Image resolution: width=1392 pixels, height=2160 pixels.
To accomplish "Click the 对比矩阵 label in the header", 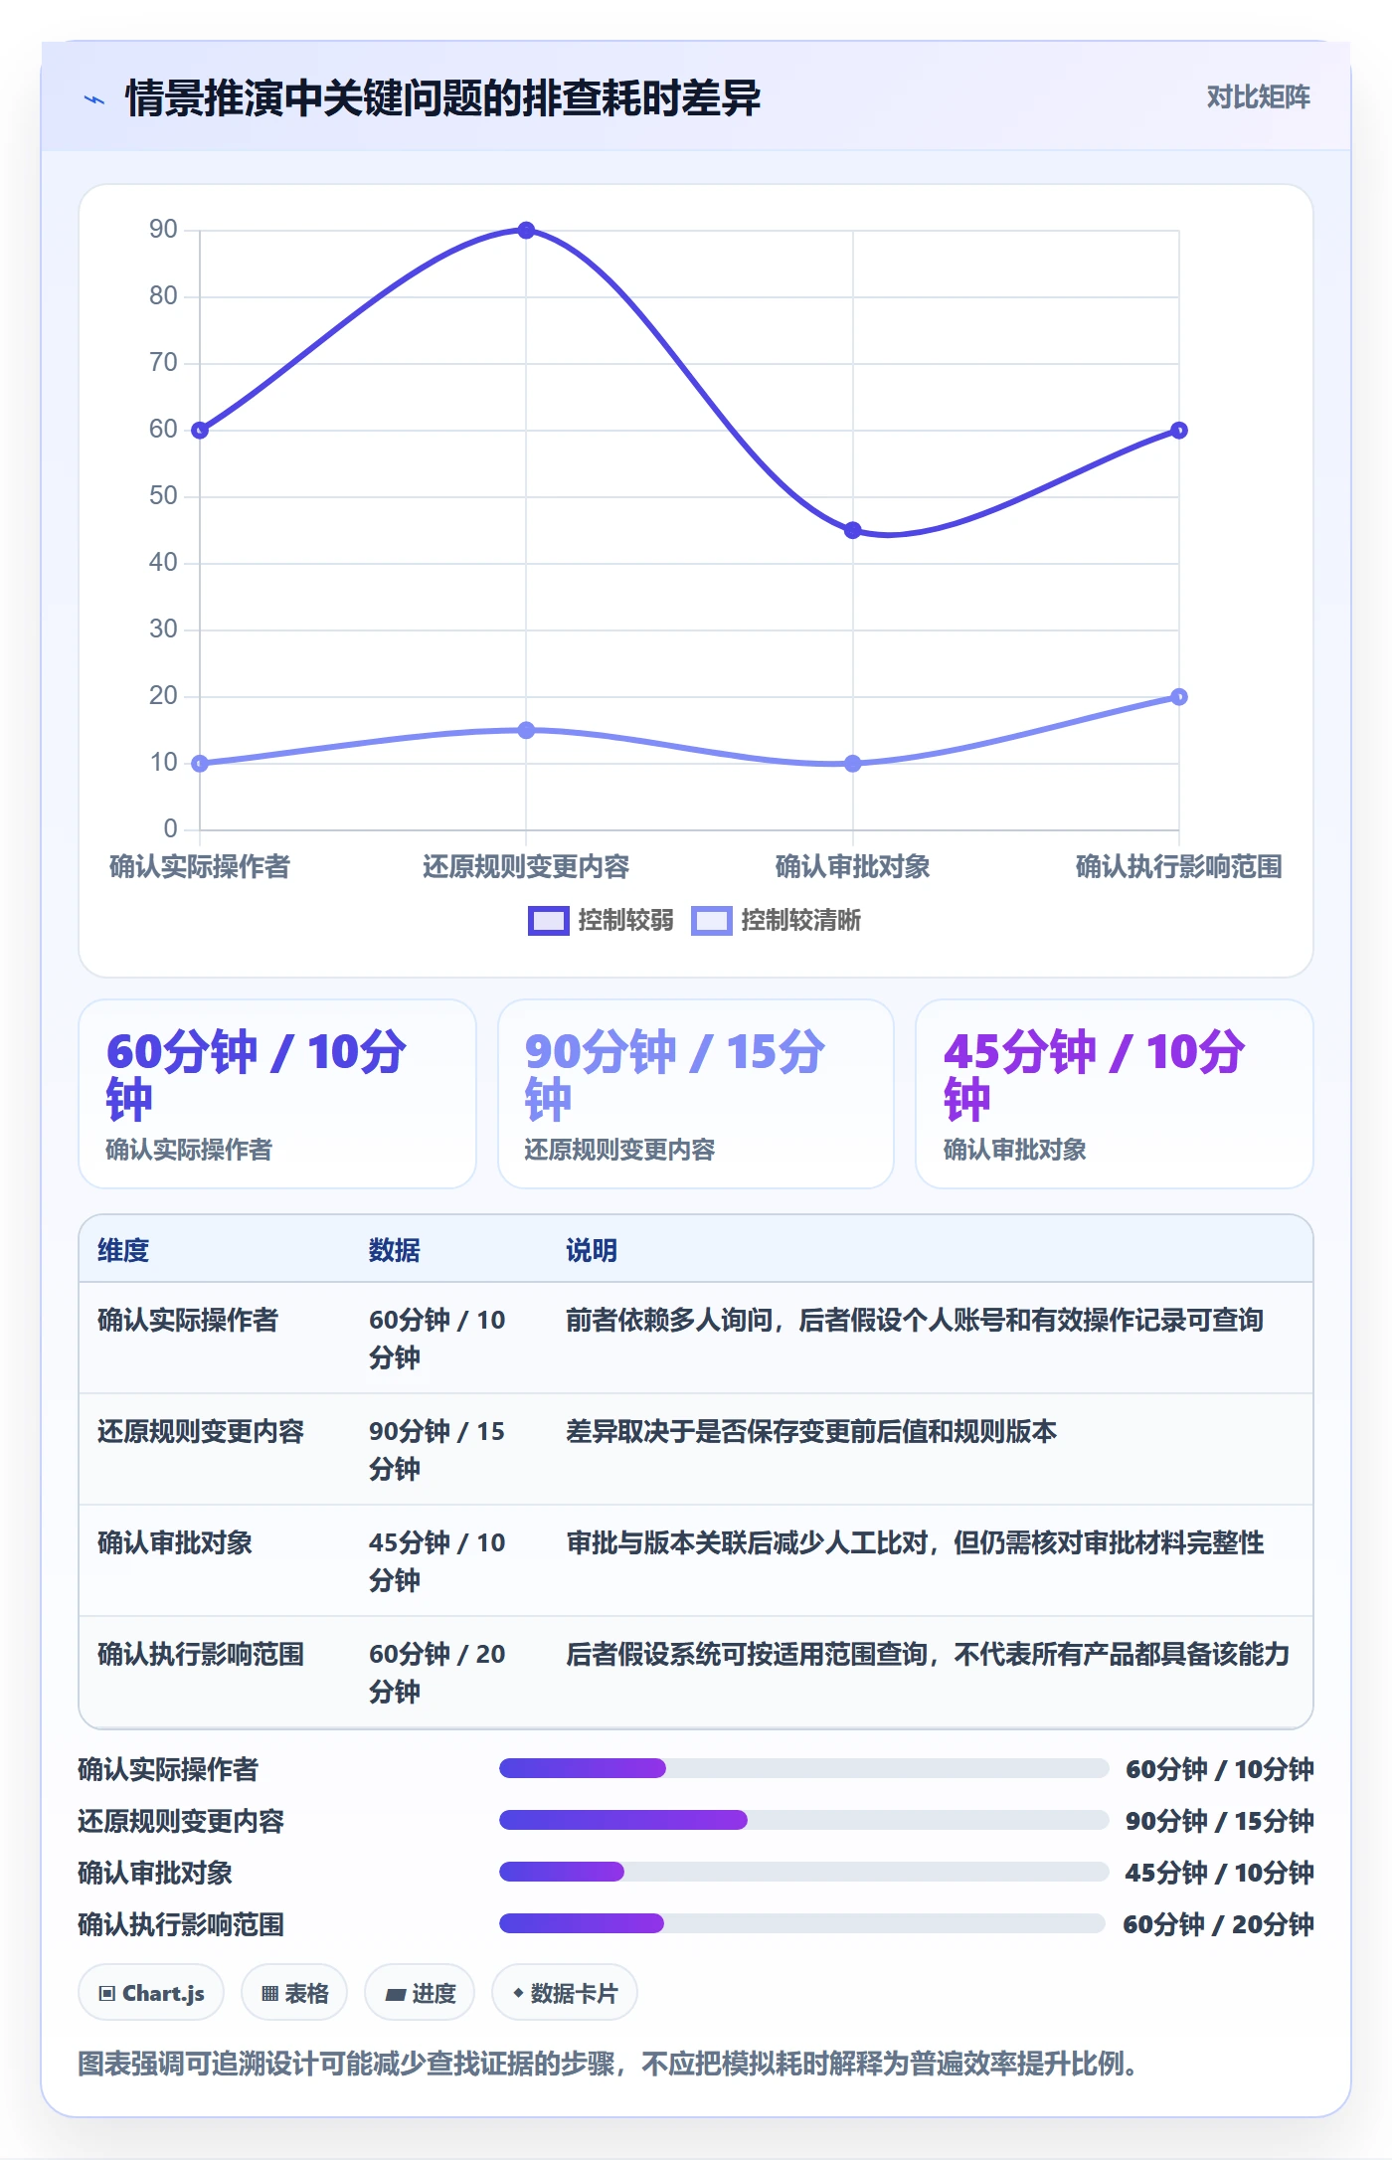I will [1258, 96].
